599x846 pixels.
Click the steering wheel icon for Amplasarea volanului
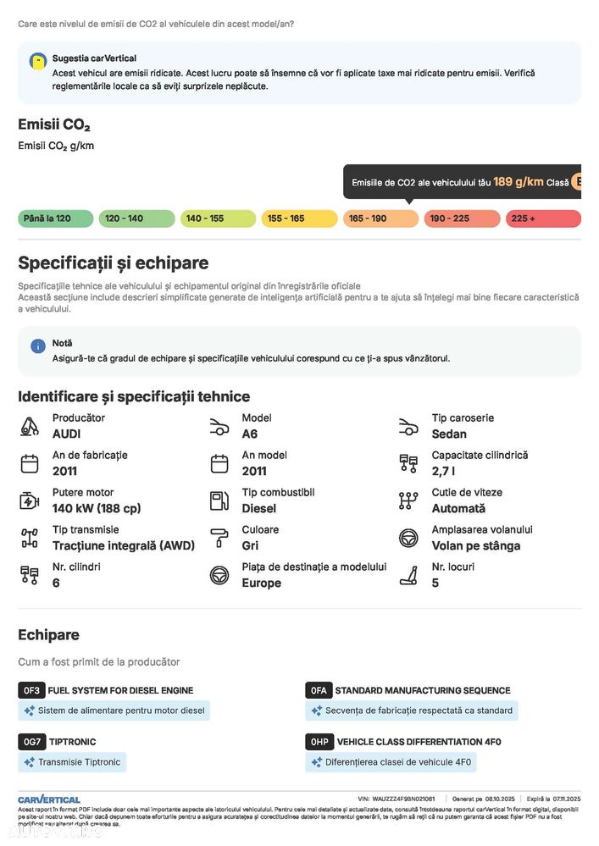(x=408, y=538)
